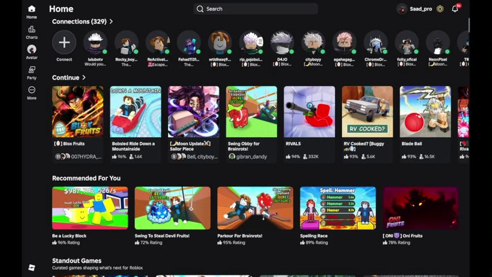This screenshot has width=492, height=277.
Task: Open Parkour For Brainrots thumbnail
Action: [x=255, y=208]
